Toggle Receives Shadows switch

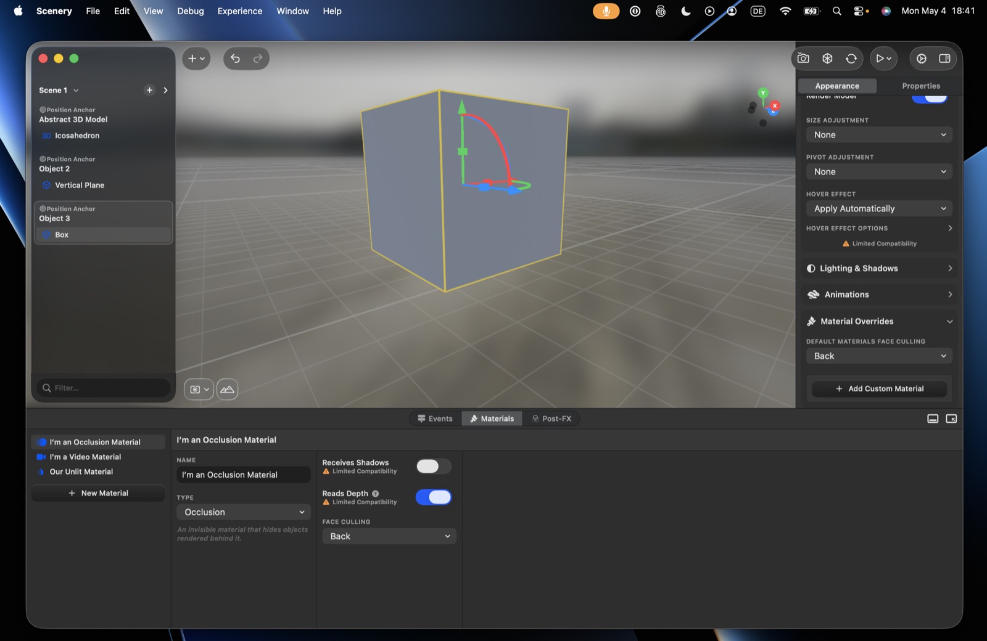coord(434,467)
